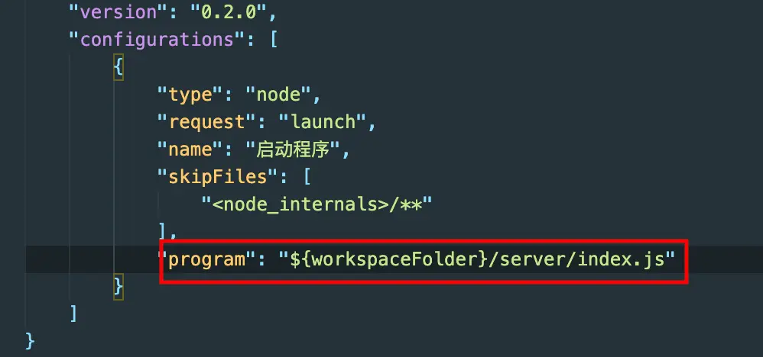Click the "request" property key
This screenshot has width=763, height=357.
coord(207,122)
